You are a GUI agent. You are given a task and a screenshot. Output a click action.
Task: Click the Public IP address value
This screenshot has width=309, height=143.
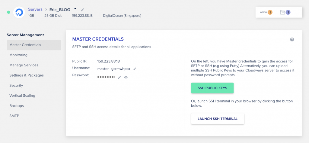tap(109, 61)
